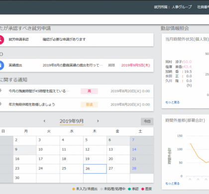The height and width of the screenshot is (194, 209).
Task: Select September 9 on calendar
Action: click(x=25, y=150)
